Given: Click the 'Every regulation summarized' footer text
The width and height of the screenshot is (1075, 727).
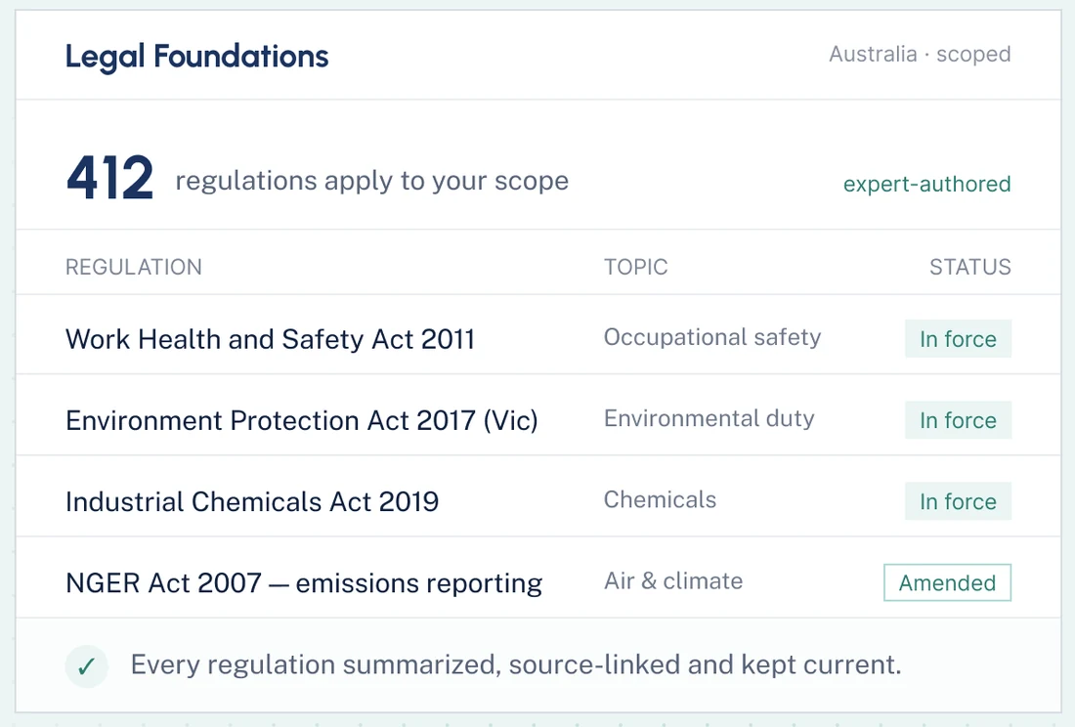Looking at the screenshot, I should point(516,664).
